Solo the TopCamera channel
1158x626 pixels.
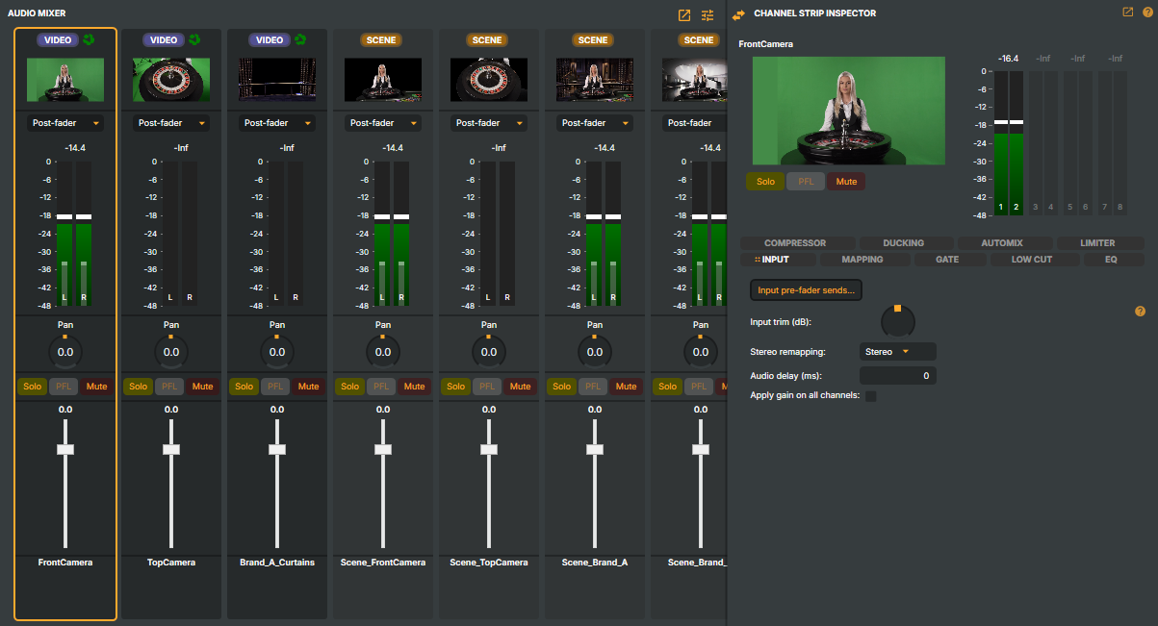click(x=139, y=387)
